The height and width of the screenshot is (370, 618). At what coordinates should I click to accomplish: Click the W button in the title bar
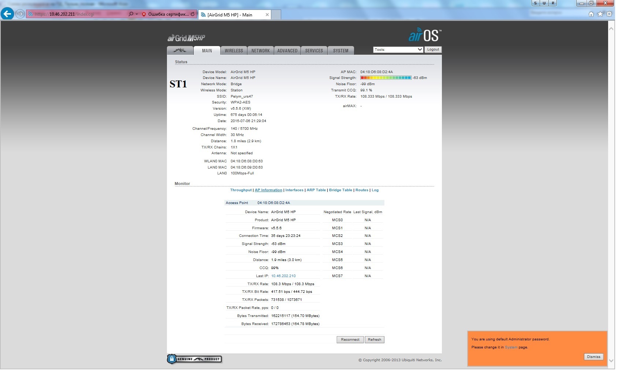coord(544,3)
